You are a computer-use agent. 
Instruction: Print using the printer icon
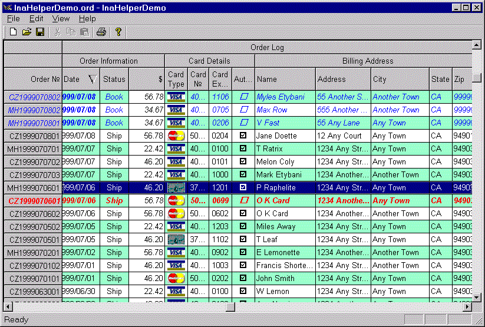tap(101, 32)
